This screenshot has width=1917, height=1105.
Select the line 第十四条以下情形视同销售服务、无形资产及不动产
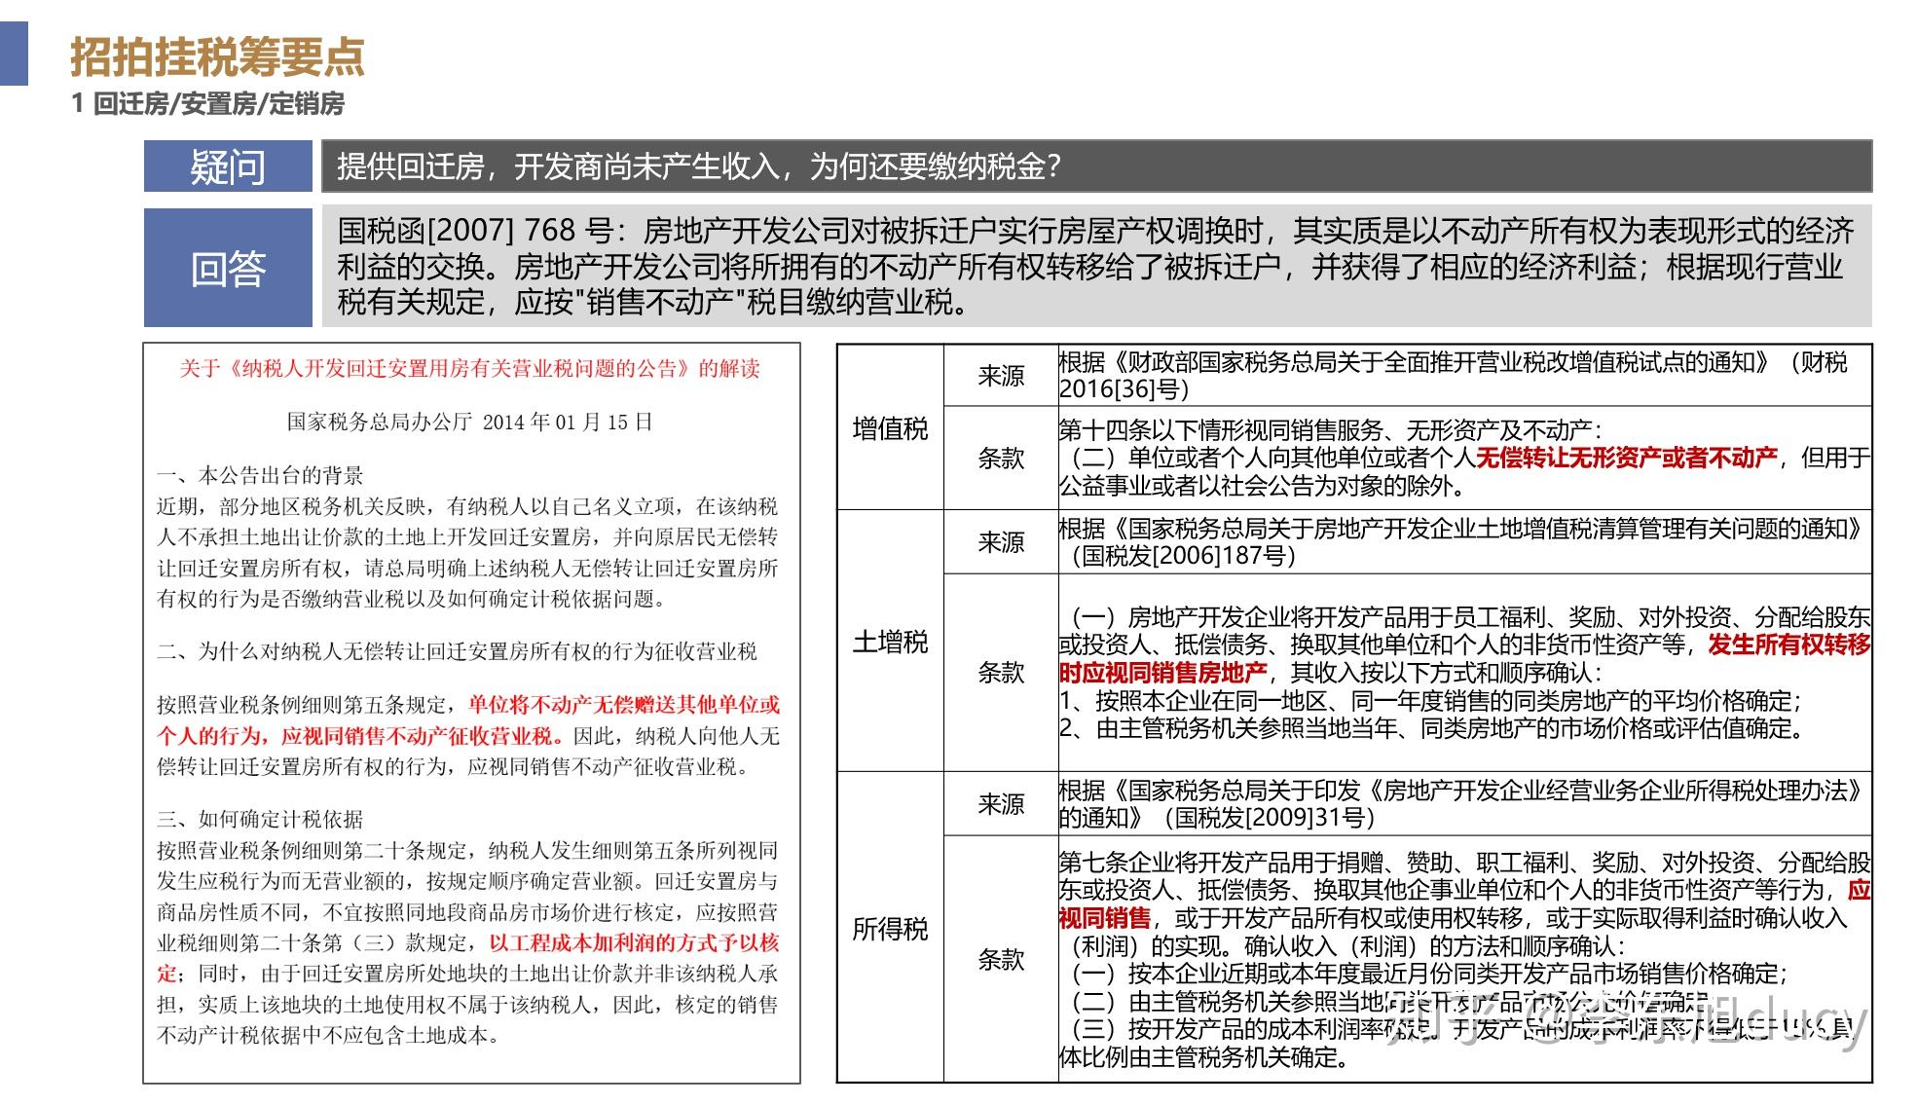pos(1331,430)
